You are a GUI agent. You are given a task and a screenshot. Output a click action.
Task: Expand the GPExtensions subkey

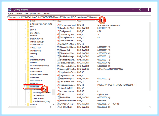(28, 95)
